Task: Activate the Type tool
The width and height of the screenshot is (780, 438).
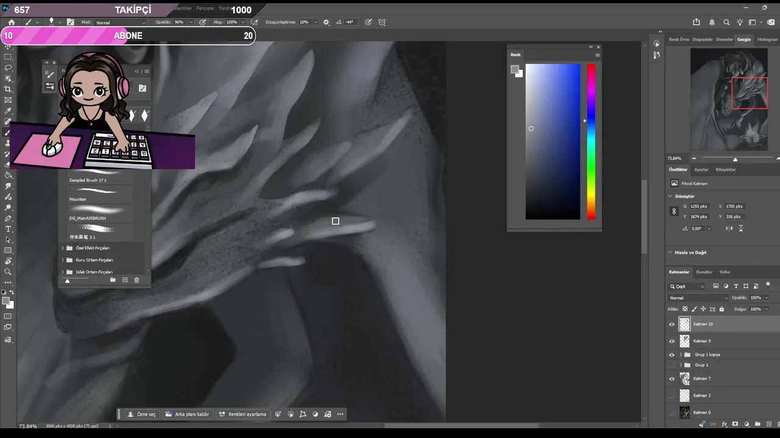Action: pyautogui.click(x=8, y=229)
